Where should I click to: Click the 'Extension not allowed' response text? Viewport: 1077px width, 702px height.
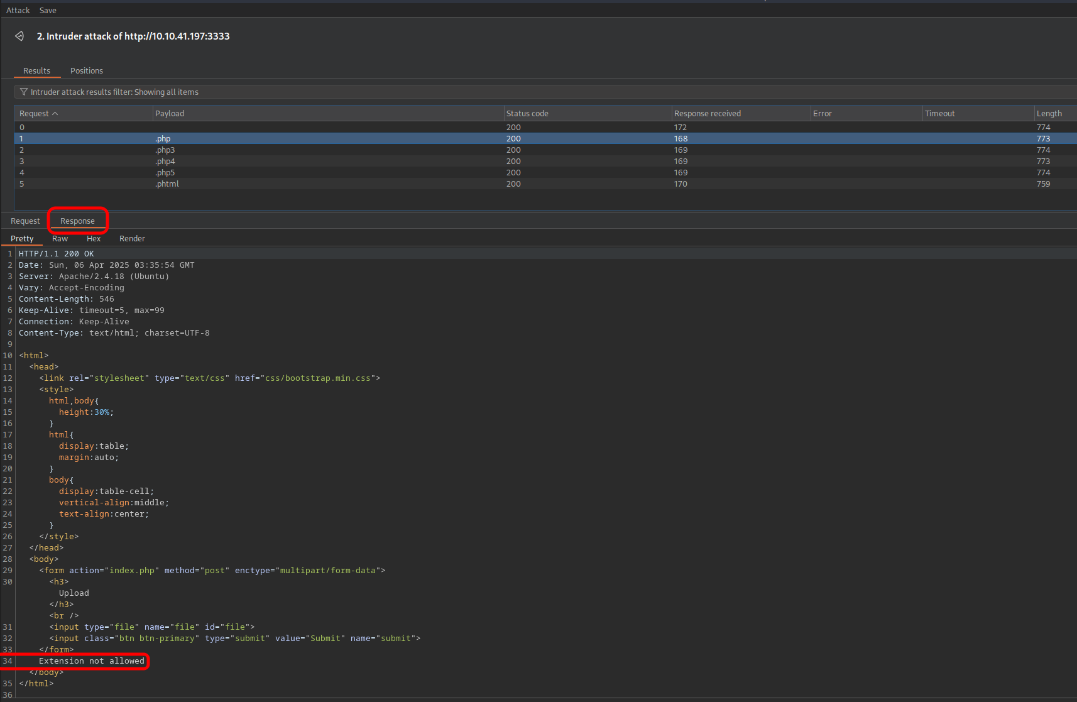(92, 661)
